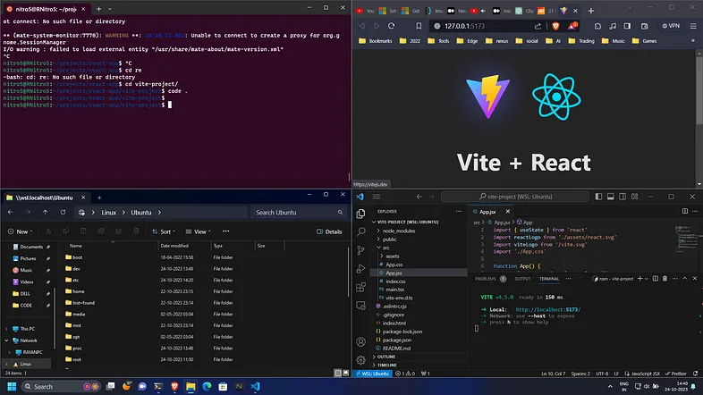Click VS Code command center search box

click(514, 197)
